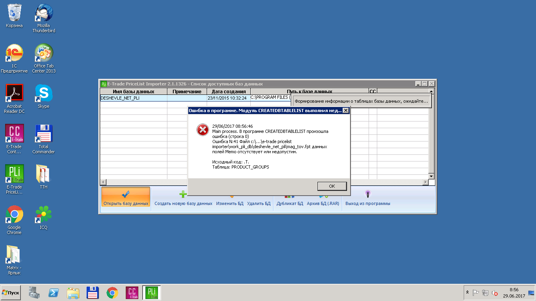Show hidden tray icons arrow
This screenshot has width=536, height=301.
pos(468,292)
